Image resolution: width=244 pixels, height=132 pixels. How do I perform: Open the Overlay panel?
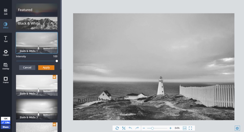(5, 66)
